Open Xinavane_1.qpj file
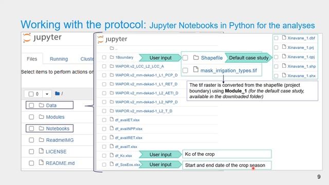 coord(301,57)
